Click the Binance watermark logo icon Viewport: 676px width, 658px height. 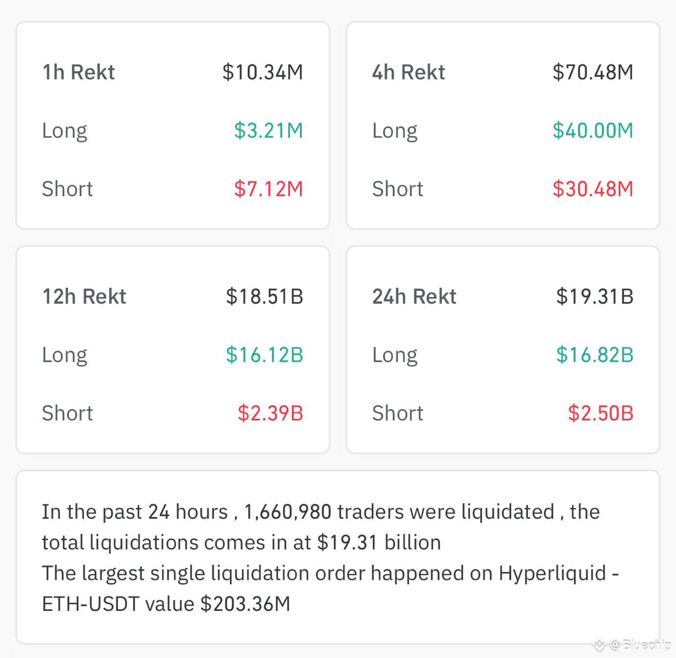point(600,645)
